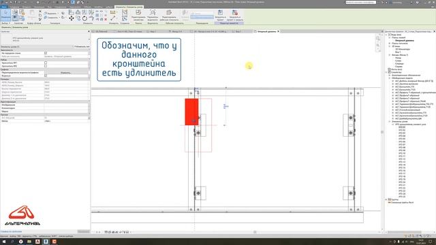This screenshot has width=436, height=245.
Task: Open the blue Файл ribbon tab
Action: click(x=4, y=7)
